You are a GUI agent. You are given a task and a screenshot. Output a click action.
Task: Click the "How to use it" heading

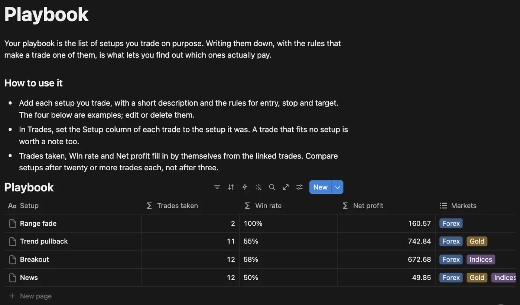33,83
